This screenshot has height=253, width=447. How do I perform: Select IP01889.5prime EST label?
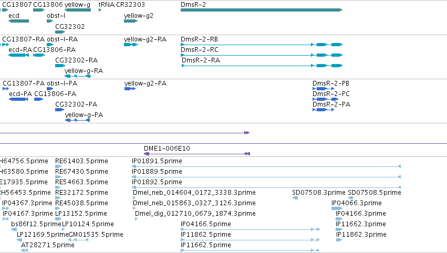[x=157, y=172]
